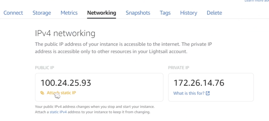
Task: Open the 'What is this for?' link
Action: 189,93
